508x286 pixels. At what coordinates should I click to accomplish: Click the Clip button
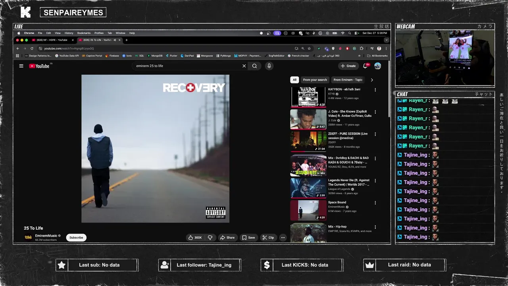click(x=268, y=238)
